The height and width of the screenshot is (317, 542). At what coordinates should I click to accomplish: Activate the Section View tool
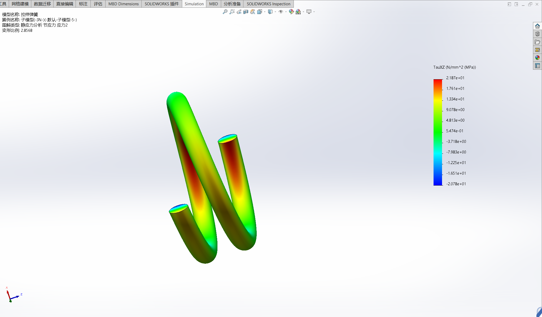(246, 12)
